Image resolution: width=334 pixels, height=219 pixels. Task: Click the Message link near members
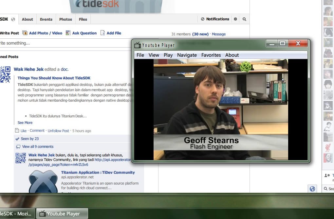pyautogui.click(x=218, y=34)
